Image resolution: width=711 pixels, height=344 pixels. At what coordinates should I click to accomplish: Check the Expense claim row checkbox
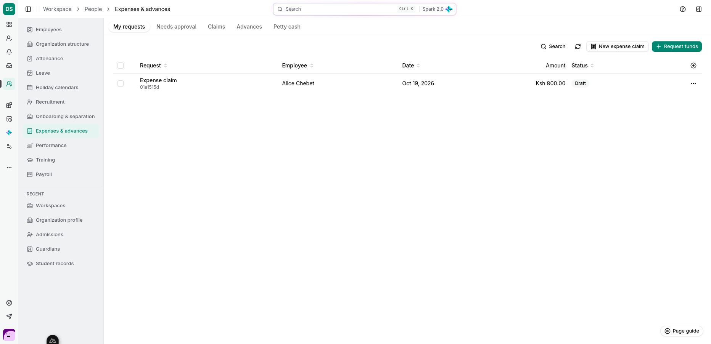121,83
